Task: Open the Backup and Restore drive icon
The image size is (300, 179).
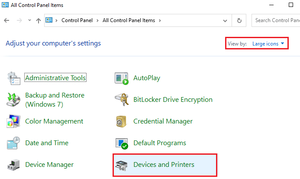Action: coord(13,99)
